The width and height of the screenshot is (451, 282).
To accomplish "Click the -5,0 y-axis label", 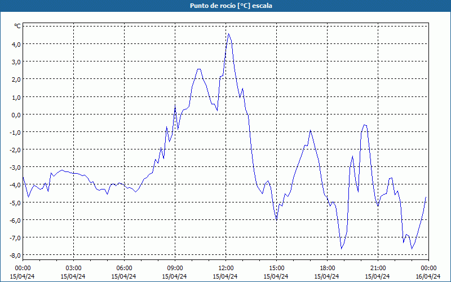I will click(x=15, y=202).
